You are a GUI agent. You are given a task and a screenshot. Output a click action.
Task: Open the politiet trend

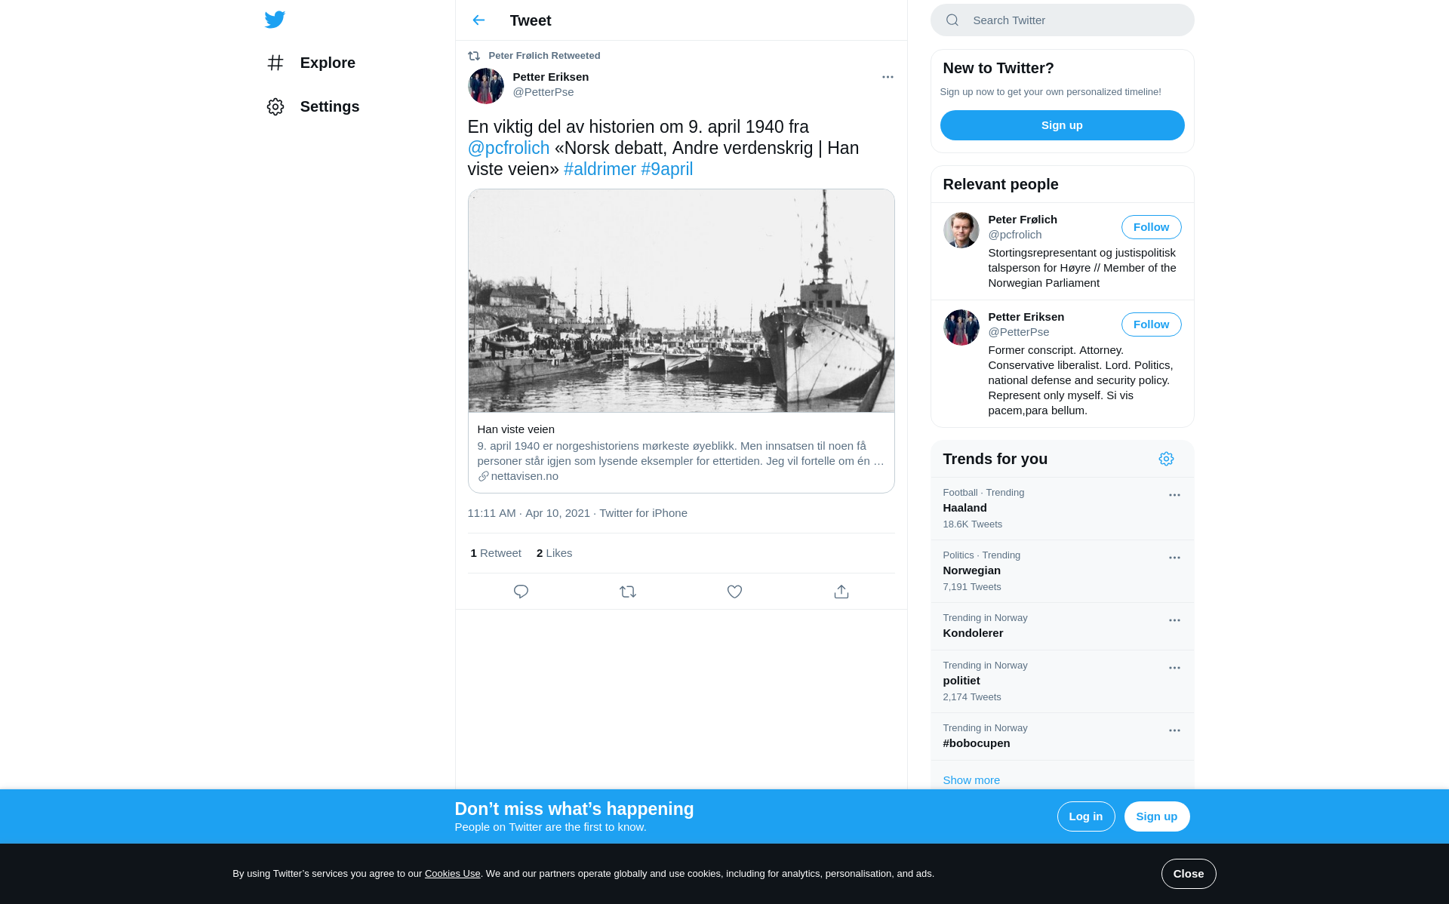click(x=1063, y=681)
